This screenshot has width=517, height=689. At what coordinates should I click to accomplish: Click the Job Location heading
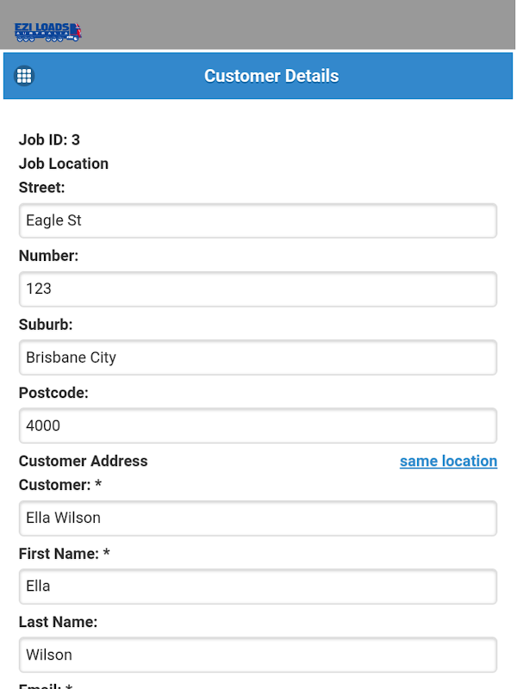tap(64, 164)
